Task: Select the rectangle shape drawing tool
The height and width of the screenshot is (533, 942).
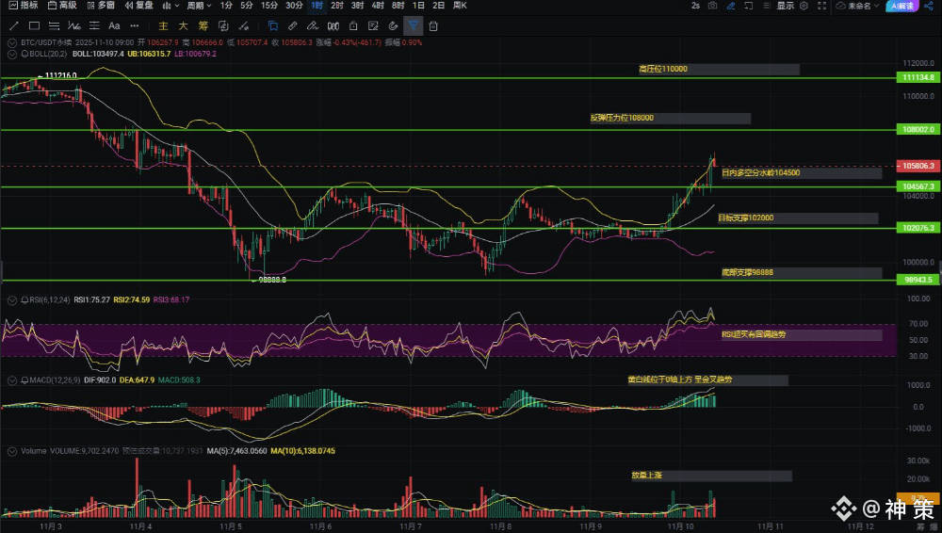Action: tap(34, 25)
